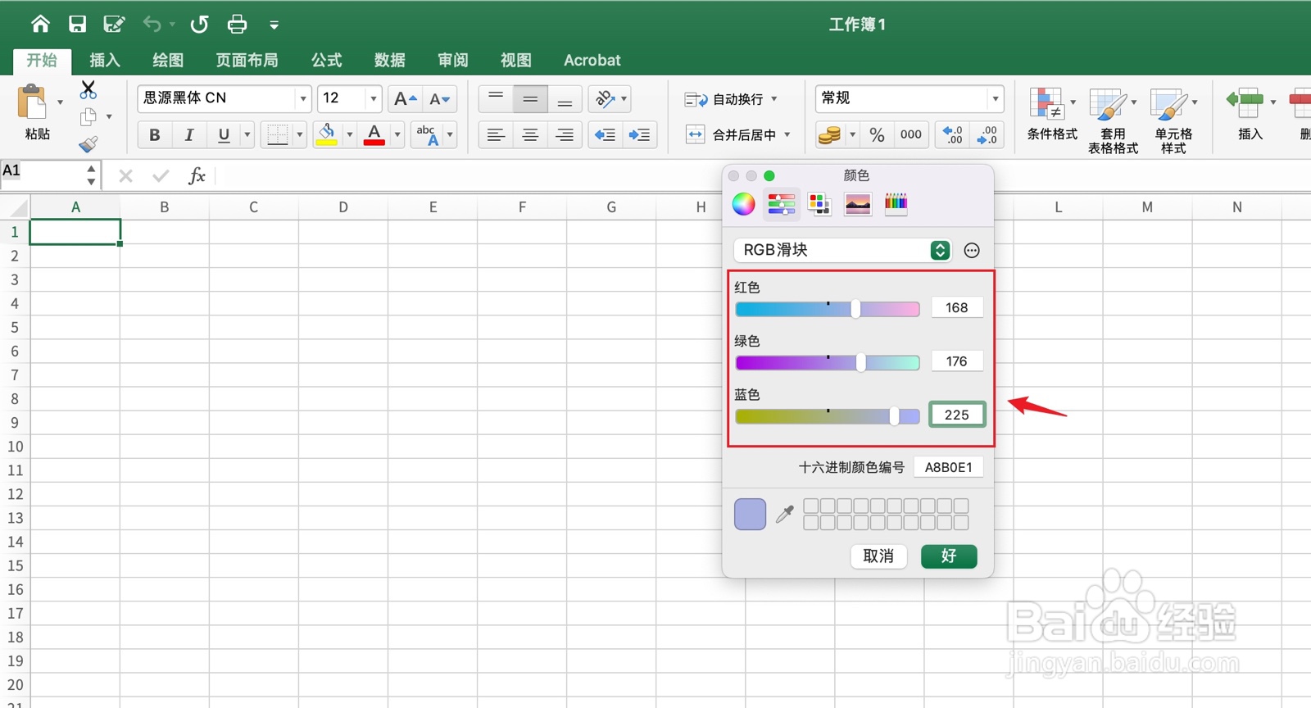Open the RGB滑块 slider mode dropdown
The height and width of the screenshot is (708, 1311).
coord(843,250)
